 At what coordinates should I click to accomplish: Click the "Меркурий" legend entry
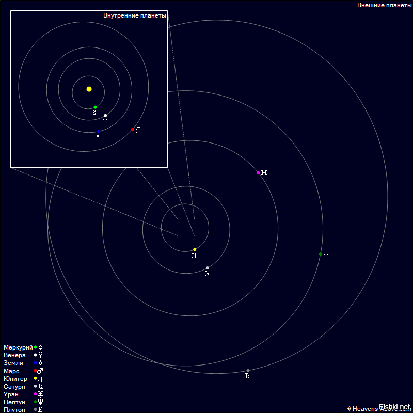click(18, 347)
